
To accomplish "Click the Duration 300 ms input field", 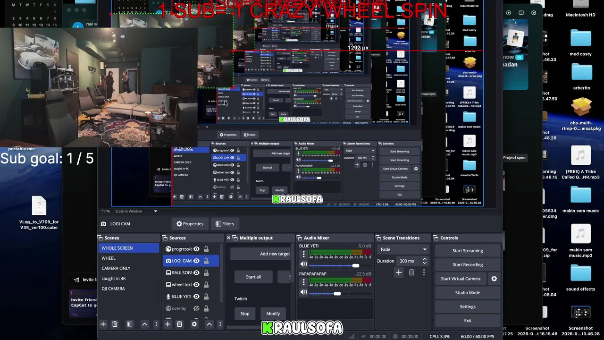I will [x=409, y=261].
